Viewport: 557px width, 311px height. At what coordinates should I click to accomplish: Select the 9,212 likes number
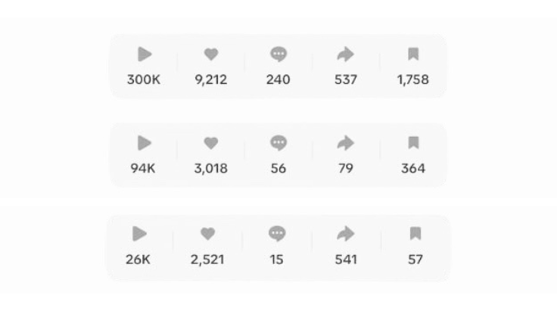[x=211, y=79]
